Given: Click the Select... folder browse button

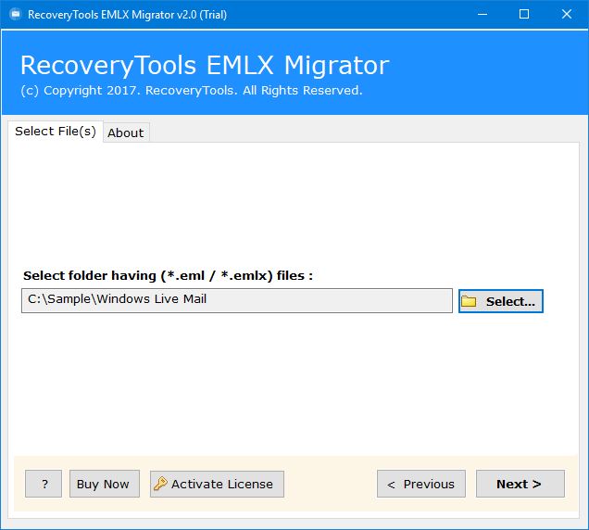Looking at the screenshot, I should 501,301.
